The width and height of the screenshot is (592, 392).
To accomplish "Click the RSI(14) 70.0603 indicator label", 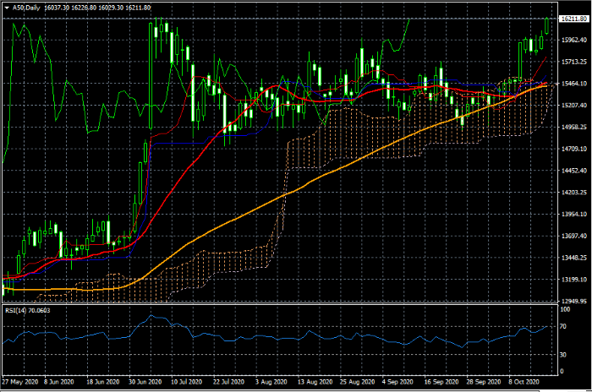I will pyautogui.click(x=28, y=311).
